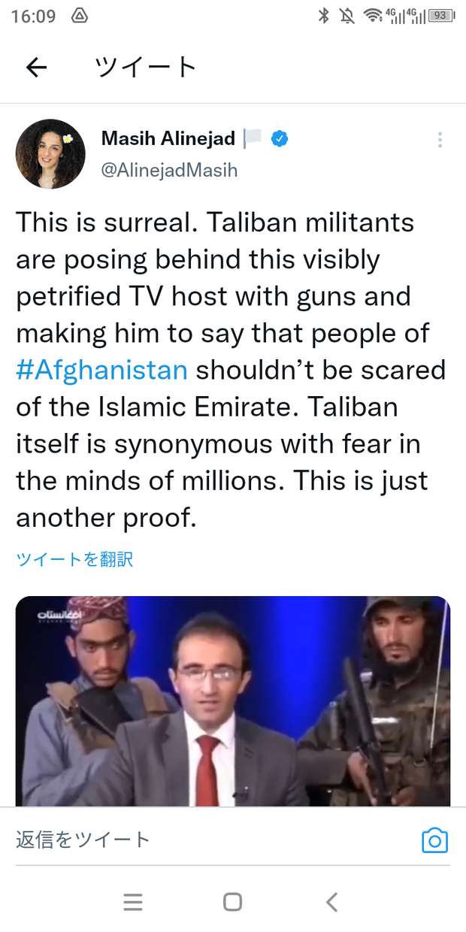Tap the ツイート page title
Image resolution: width=466 pixels, height=932 pixels.
point(146,68)
